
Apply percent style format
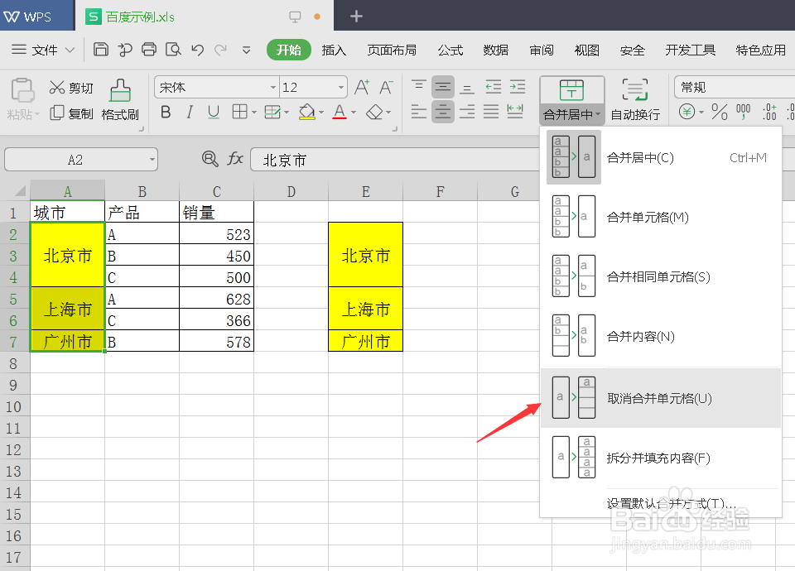719,112
